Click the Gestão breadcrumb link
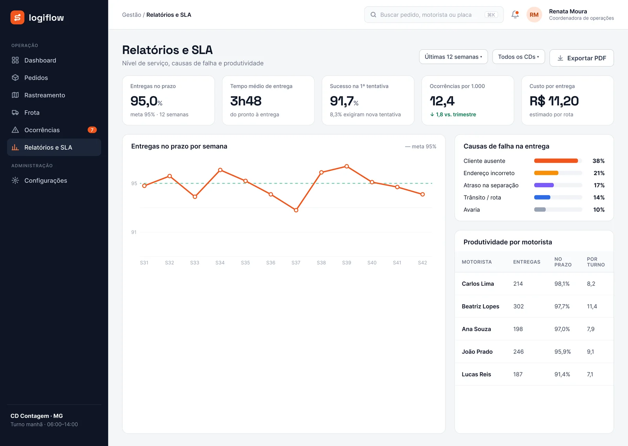Image resolution: width=628 pixels, height=446 pixels. click(x=131, y=15)
